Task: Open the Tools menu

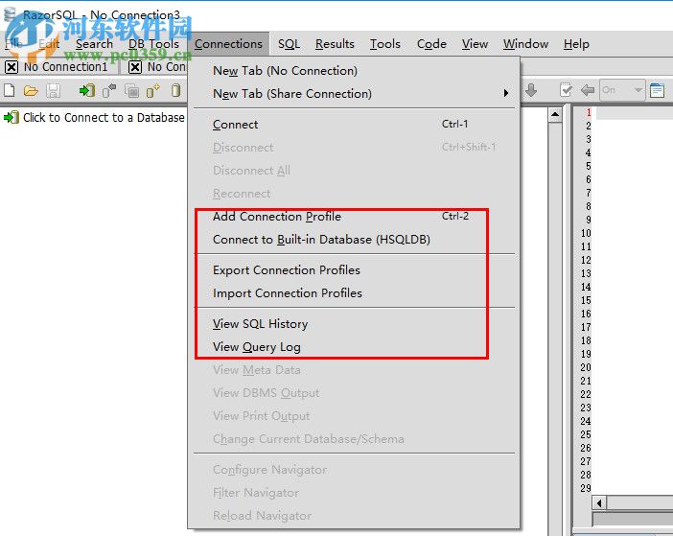Action: (x=385, y=44)
